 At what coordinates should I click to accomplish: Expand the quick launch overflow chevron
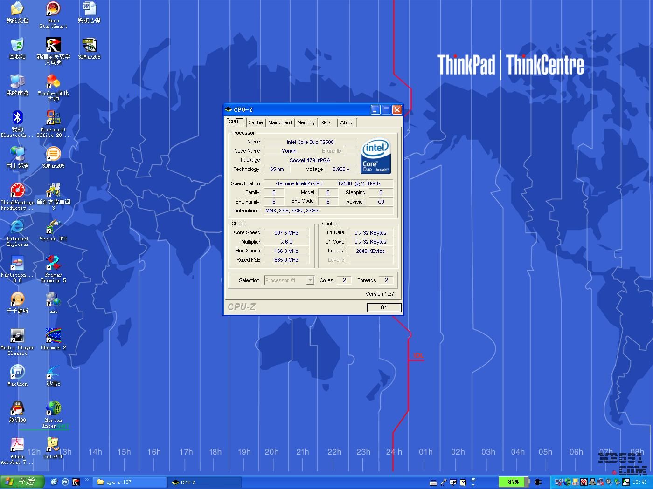[x=87, y=480]
